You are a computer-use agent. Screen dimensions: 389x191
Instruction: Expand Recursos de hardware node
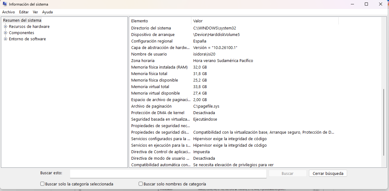[5, 27]
